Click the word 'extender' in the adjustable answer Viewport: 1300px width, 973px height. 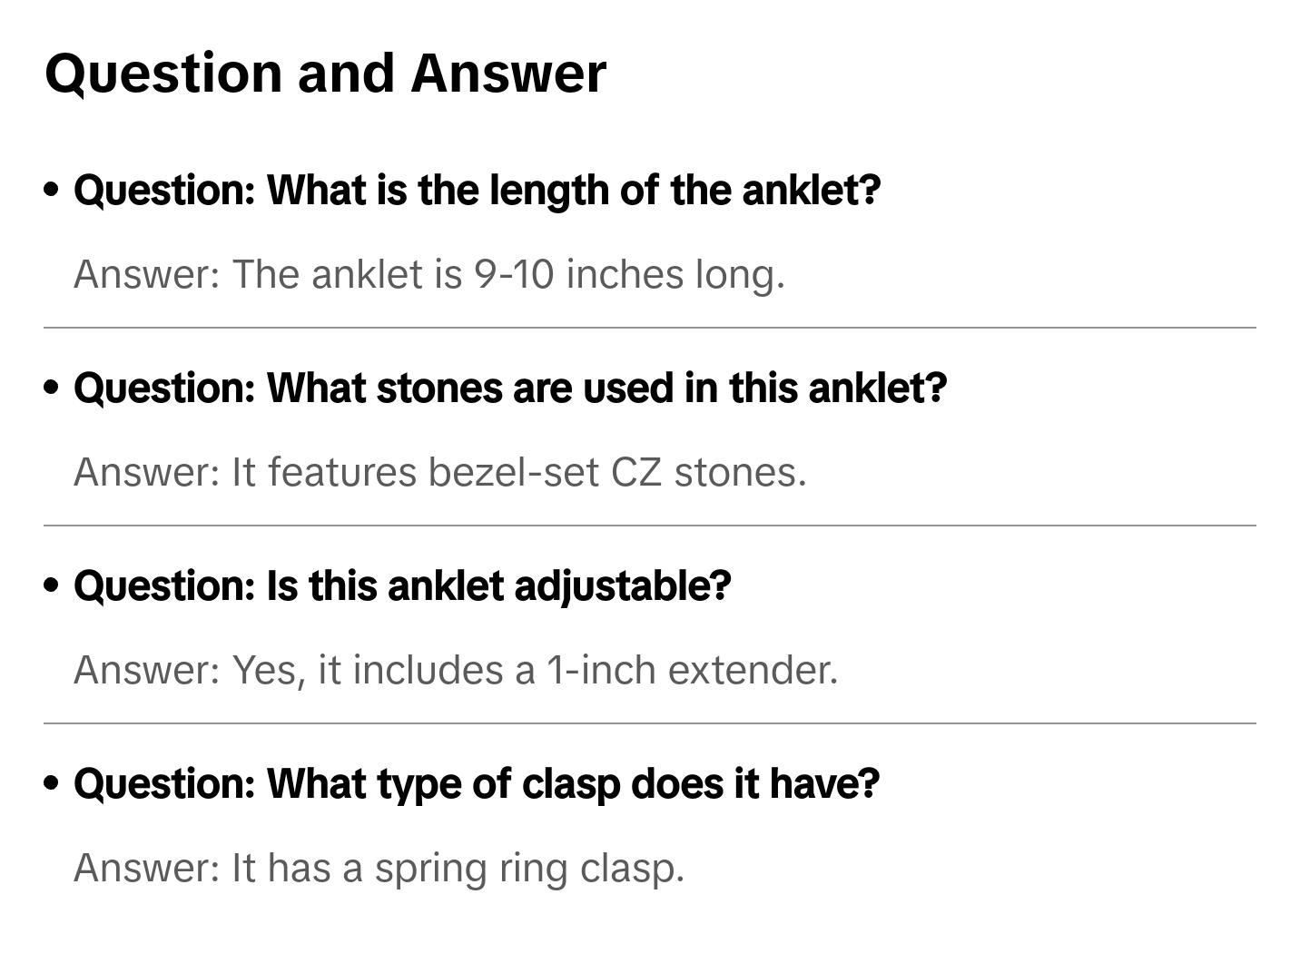pos(752,670)
